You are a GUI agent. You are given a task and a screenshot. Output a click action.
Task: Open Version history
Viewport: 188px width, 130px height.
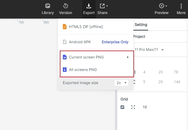pos(65,9)
